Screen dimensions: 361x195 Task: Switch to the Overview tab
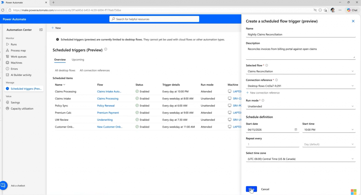(x=60, y=60)
